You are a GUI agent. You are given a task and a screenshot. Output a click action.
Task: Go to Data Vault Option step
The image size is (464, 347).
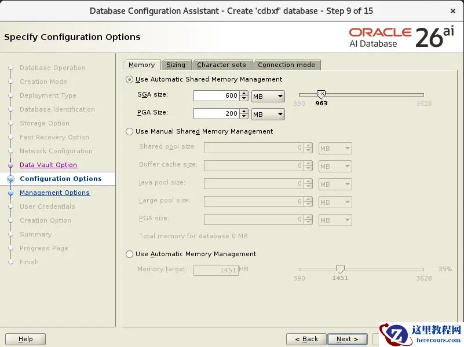tap(48, 165)
